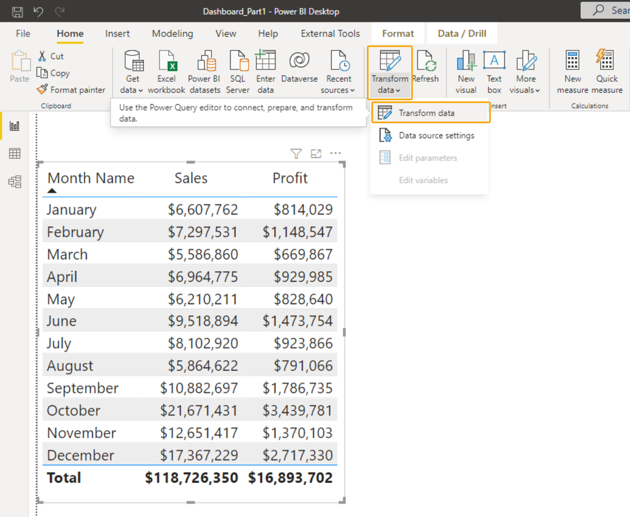The height and width of the screenshot is (517, 630).
Task: Import from Excel workbook
Action: click(x=167, y=72)
